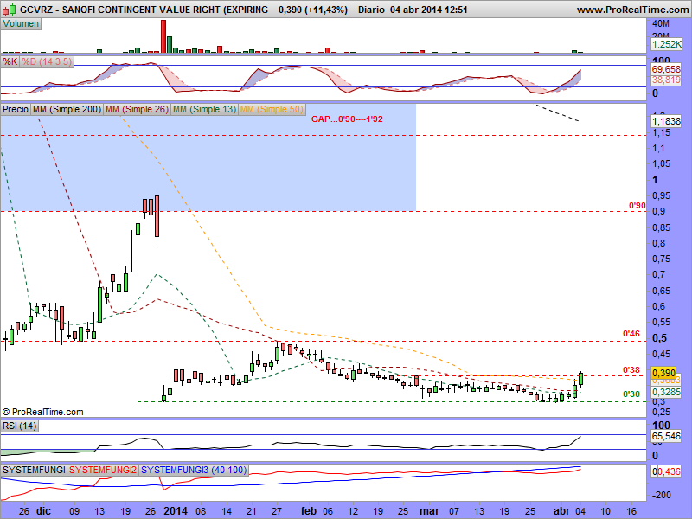Click the 'dic' month marker on time axis

tap(43, 511)
